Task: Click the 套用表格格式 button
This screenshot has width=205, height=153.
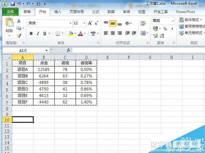Action: [x=192, y=26]
